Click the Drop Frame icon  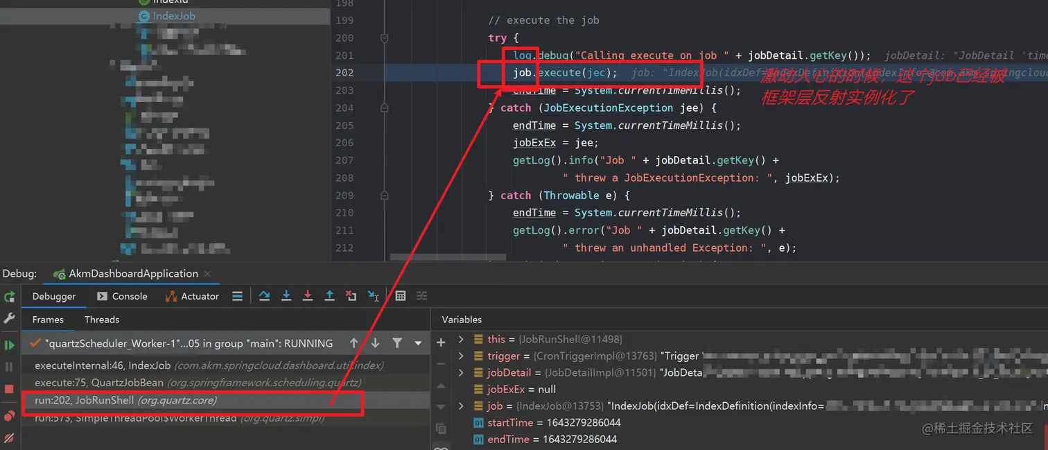351,296
